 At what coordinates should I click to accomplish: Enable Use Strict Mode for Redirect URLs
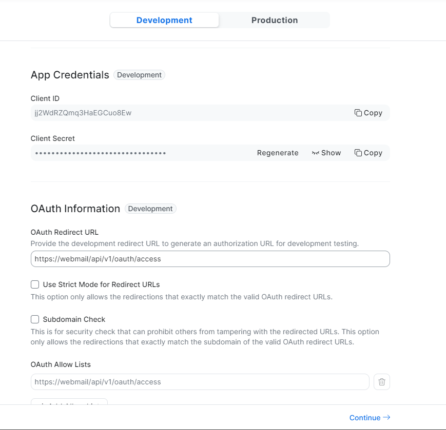pyautogui.click(x=35, y=284)
